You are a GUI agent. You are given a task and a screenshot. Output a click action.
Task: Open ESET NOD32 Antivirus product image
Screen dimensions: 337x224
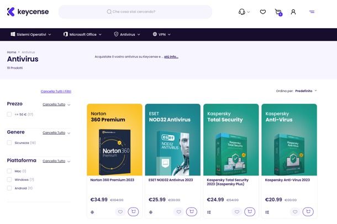click(173, 140)
